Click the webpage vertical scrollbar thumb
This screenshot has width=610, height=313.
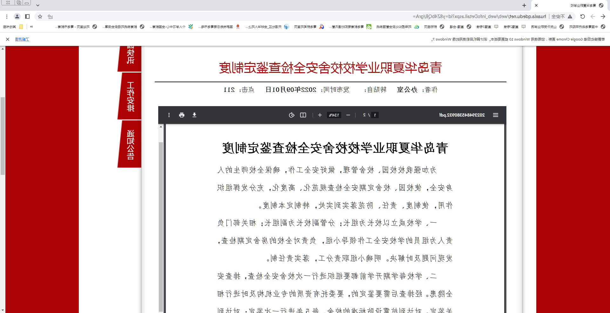point(3,136)
